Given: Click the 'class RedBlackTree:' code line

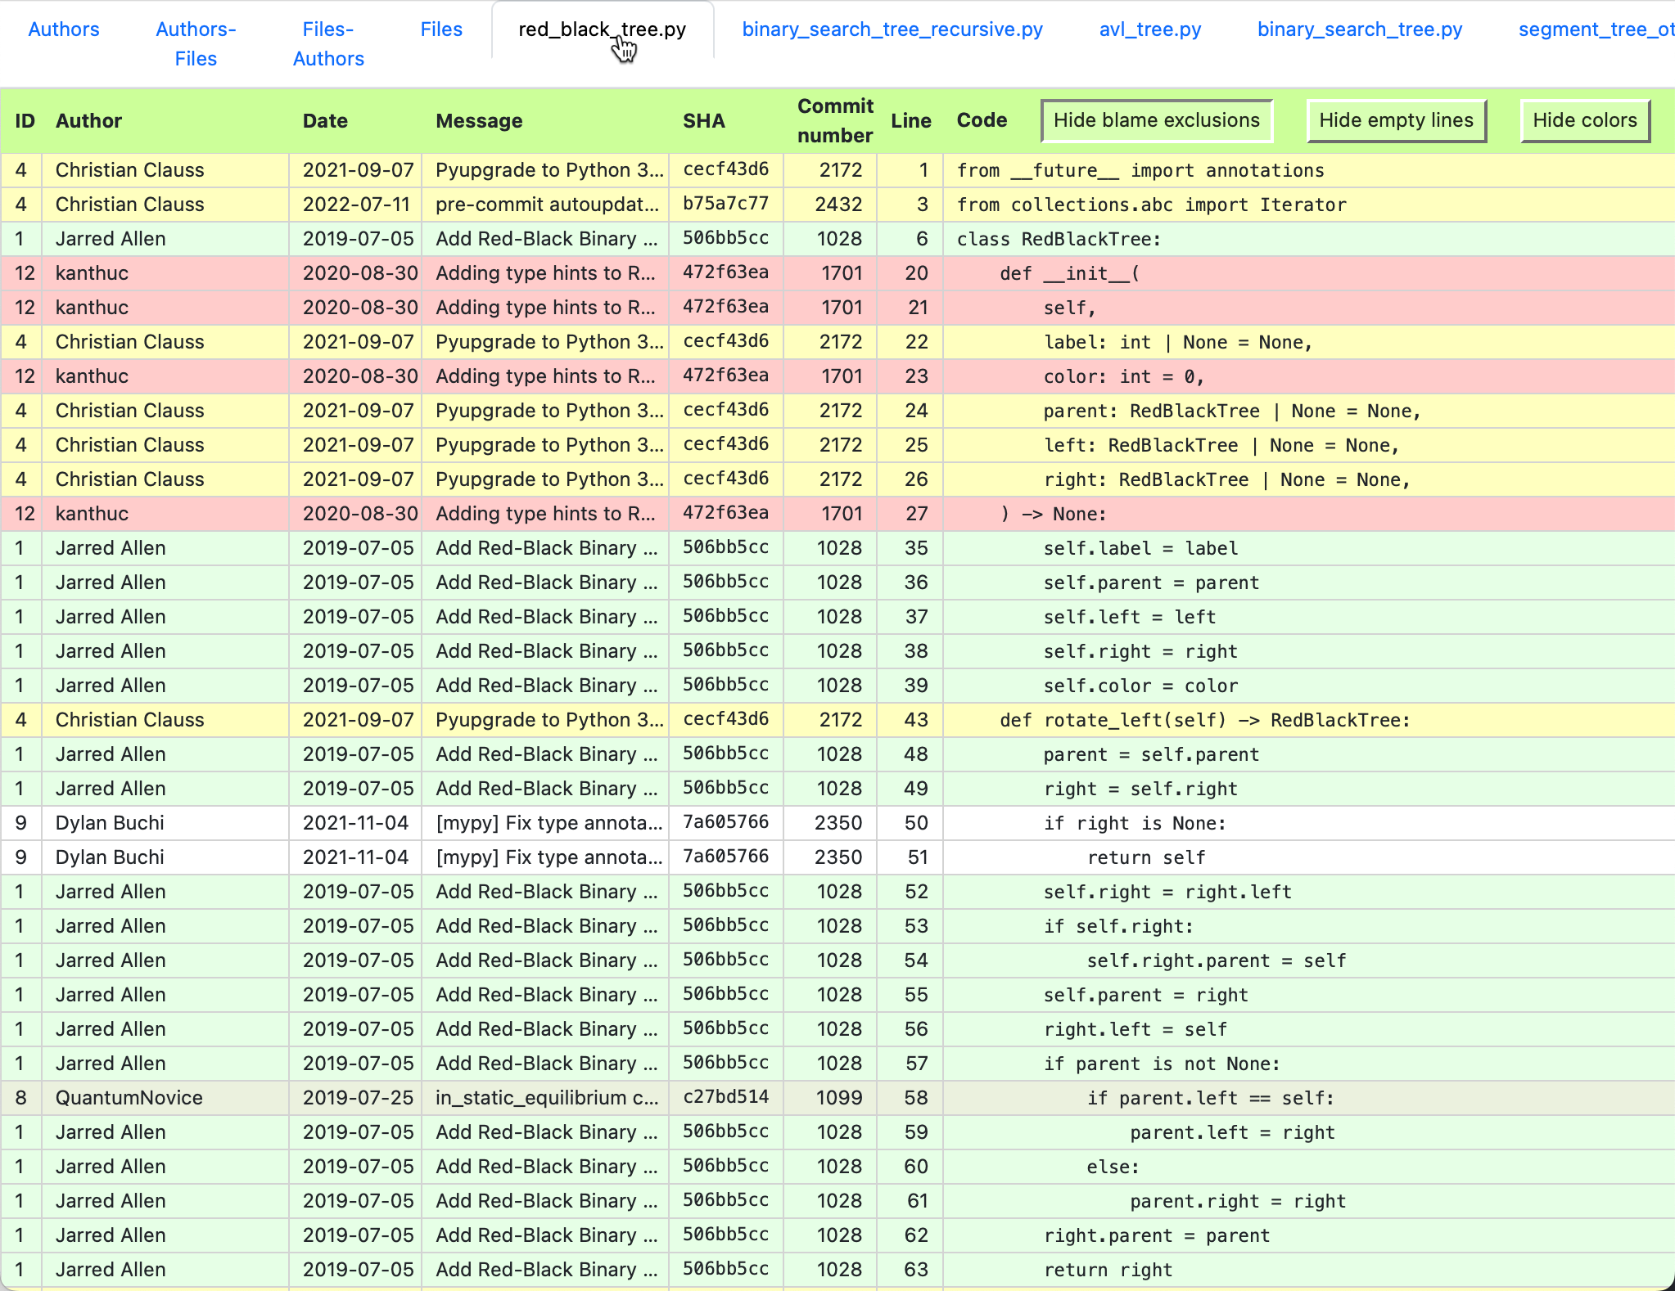Looking at the screenshot, I should 1059,239.
